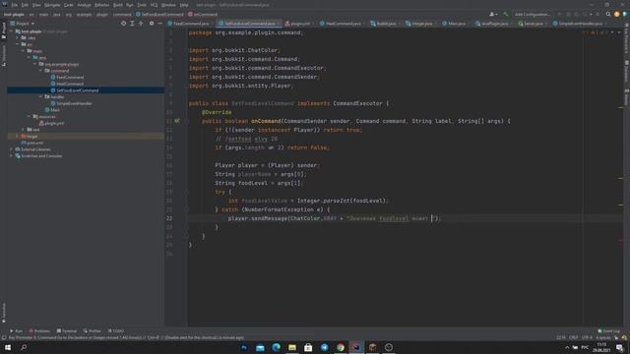Switch to the HealCommand.java tab
630x354 pixels.
pos(343,24)
